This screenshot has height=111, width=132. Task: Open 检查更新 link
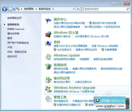tap(84, 59)
